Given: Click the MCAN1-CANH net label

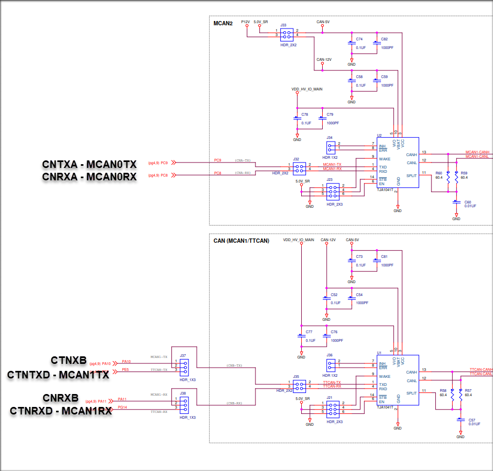Looking at the screenshot, I should point(477,152).
